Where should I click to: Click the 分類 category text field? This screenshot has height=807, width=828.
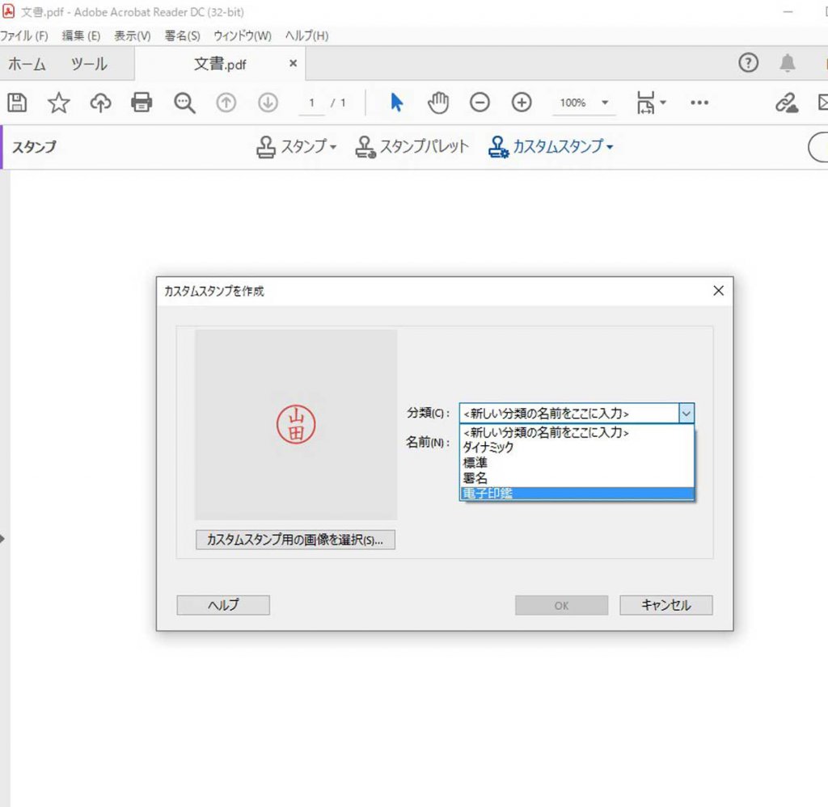click(x=569, y=414)
